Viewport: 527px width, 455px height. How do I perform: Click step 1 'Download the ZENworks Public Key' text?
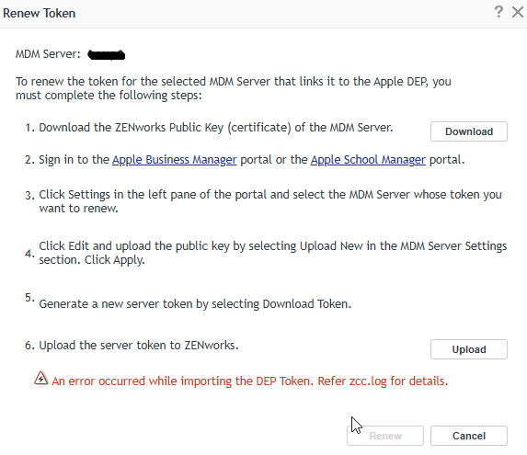(216, 128)
